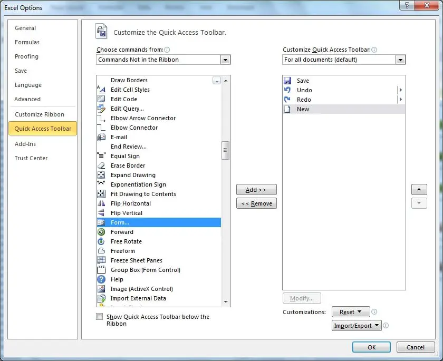443x361 pixels.
Task: Click the Edit Query icon
Action: [x=101, y=109]
